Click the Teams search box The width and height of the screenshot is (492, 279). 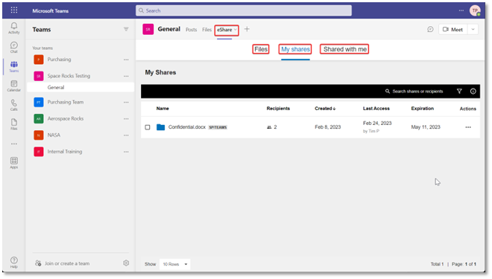(x=244, y=10)
